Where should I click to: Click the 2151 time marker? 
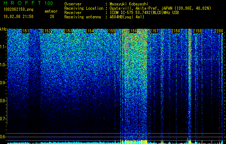click(x=25, y=31)
